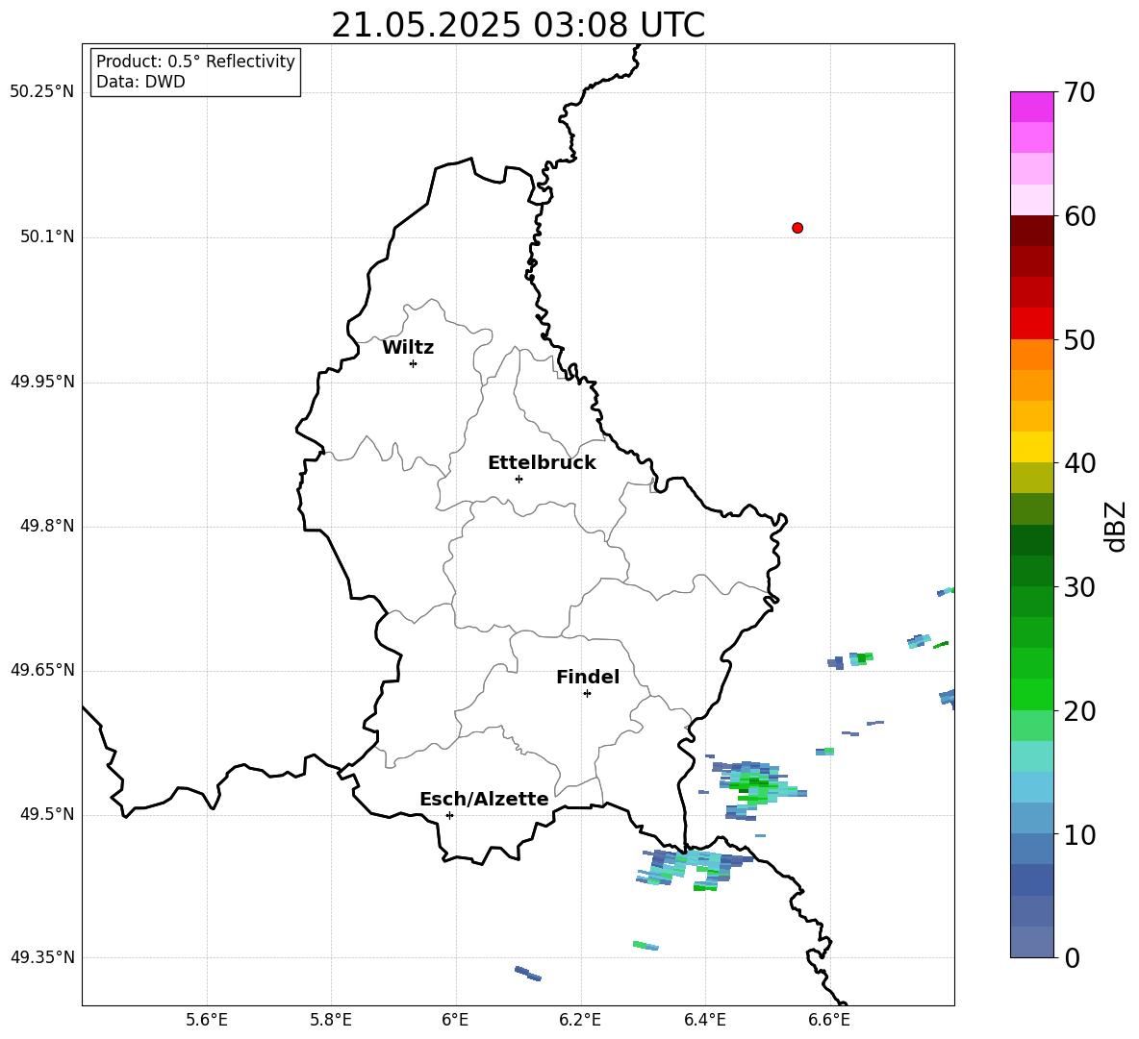Click the 70 tick on colorbar

[x=1079, y=92]
